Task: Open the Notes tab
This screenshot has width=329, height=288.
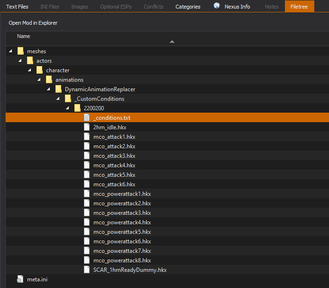Action: [x=272, y=7]
